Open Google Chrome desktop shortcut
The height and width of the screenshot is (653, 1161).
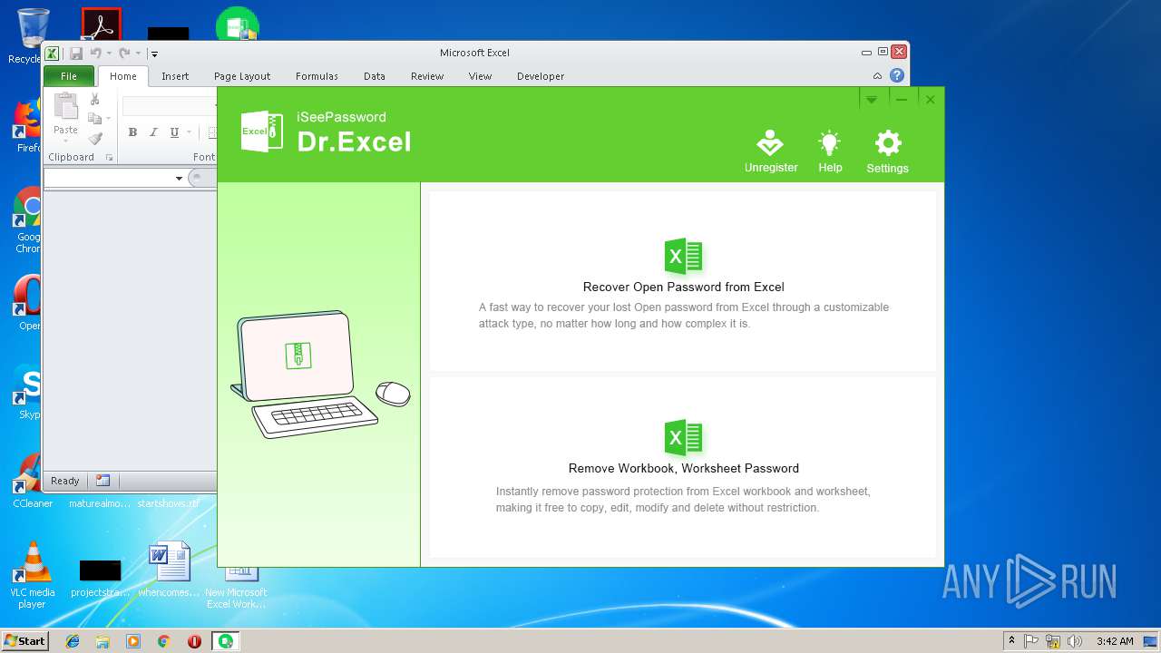click(x=27, y=220)
